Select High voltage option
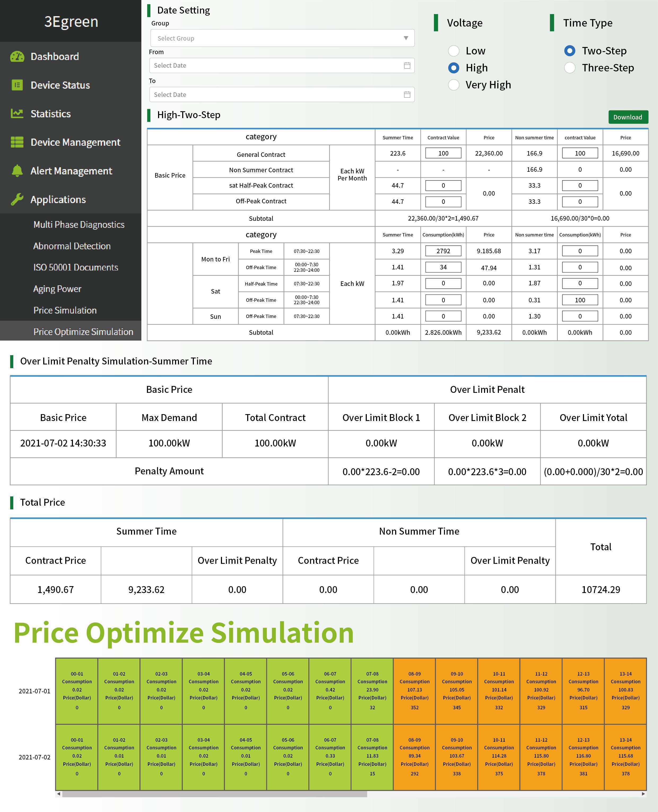The image size is (658, 812). (454, 68)
